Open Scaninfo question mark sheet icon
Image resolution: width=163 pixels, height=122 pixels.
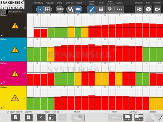coord(29,117)
